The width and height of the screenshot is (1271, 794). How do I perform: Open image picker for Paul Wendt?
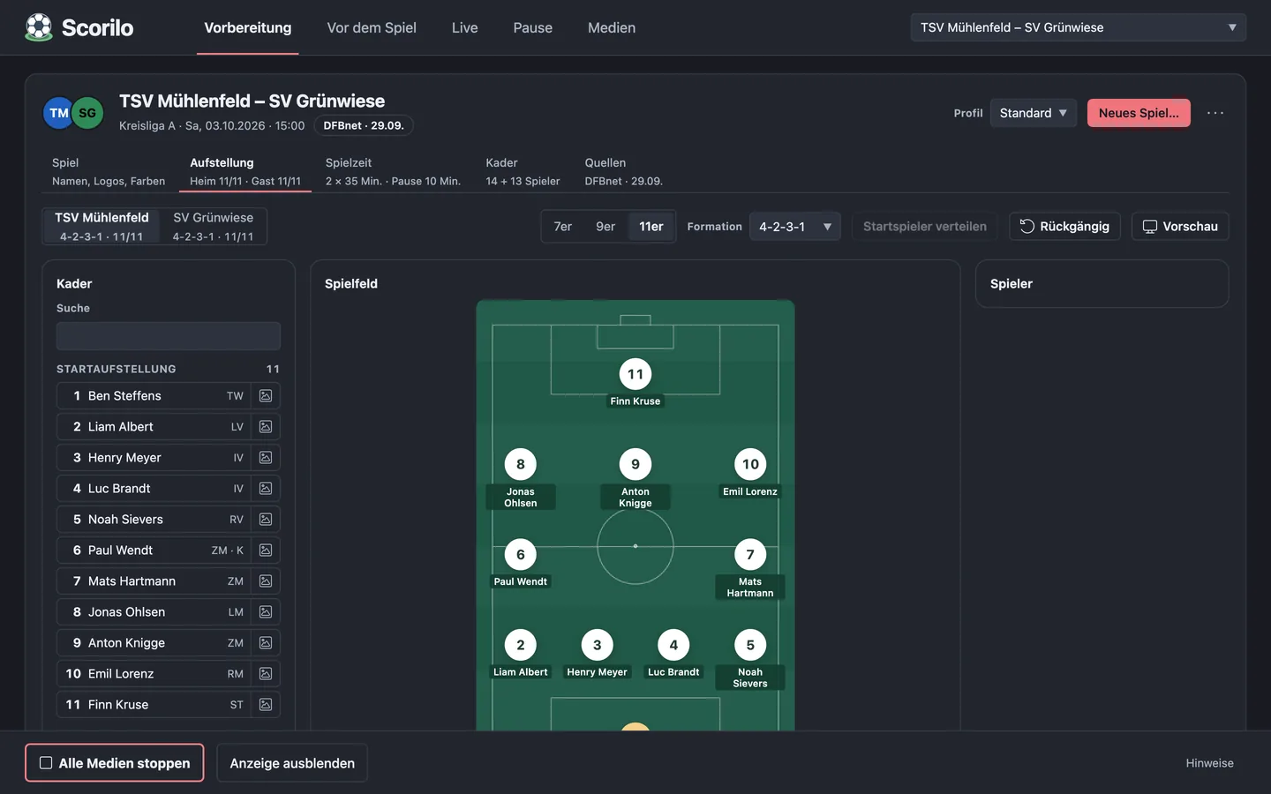(x=266, y=551)
